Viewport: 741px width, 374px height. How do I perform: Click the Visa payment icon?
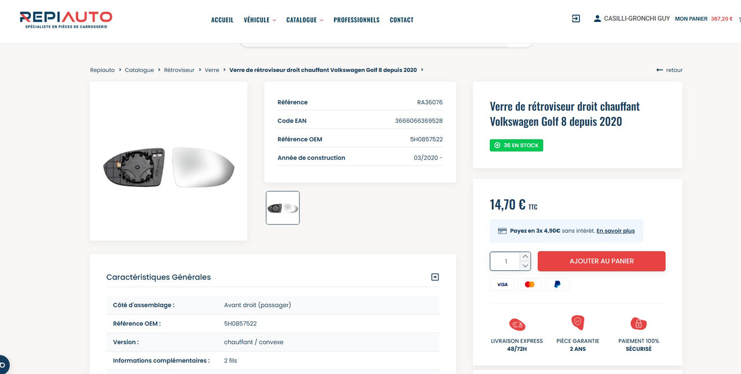[502, 284]
